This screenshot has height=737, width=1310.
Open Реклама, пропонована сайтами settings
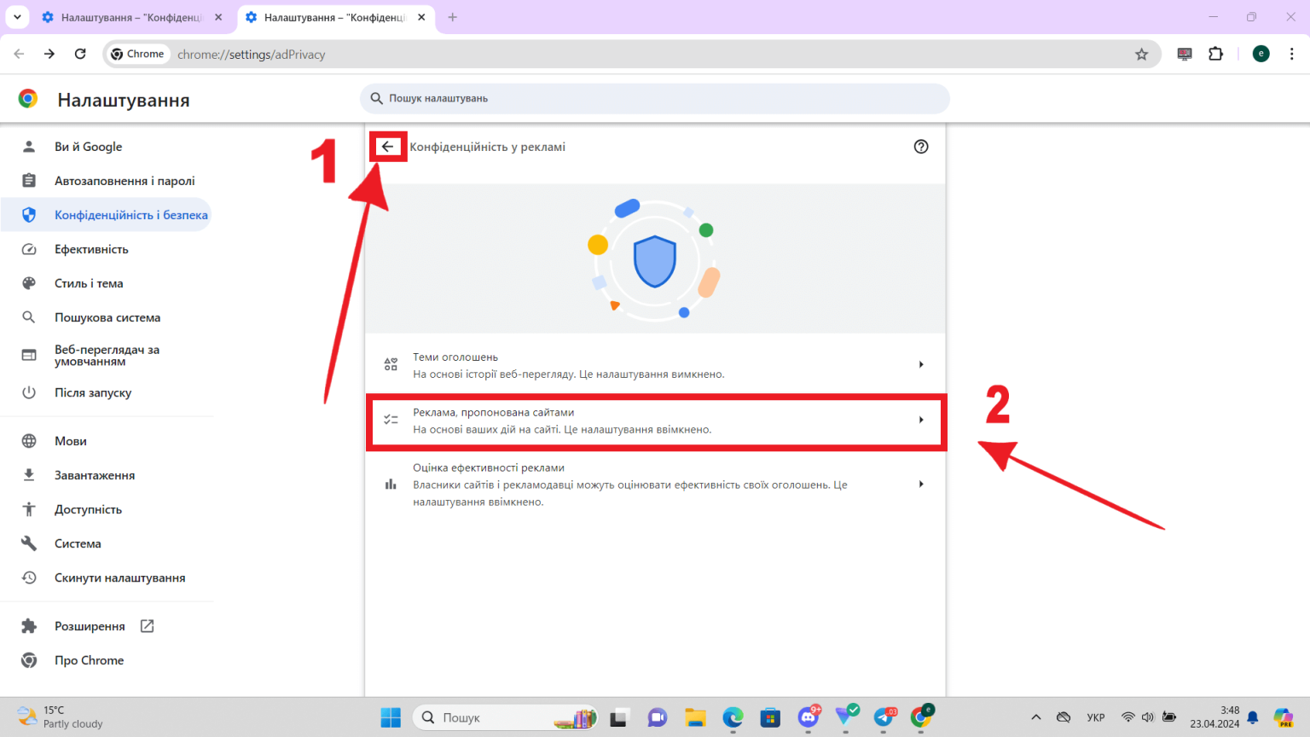[x=655, y=420]
